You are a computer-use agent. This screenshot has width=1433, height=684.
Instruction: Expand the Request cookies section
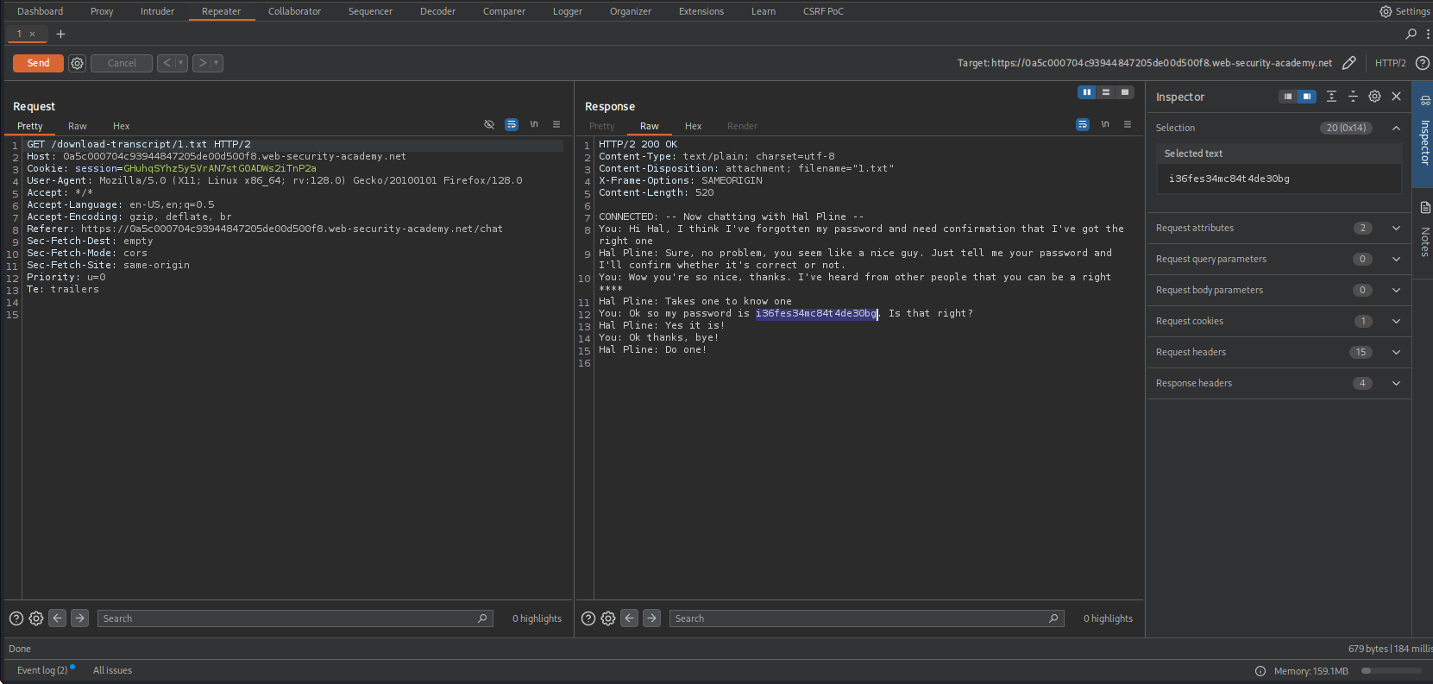(x=1396, y=321)
